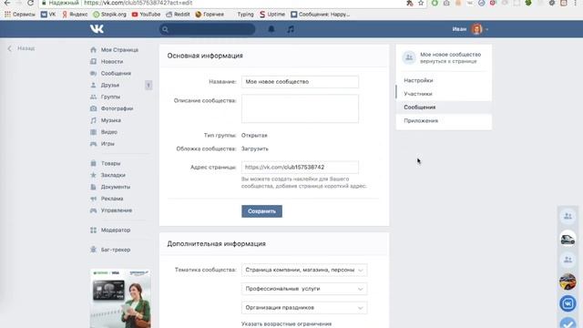This screenshot has width=583, height=328.
Task: Click Иван's profile avatar
Action: click(x=476, y=29)
